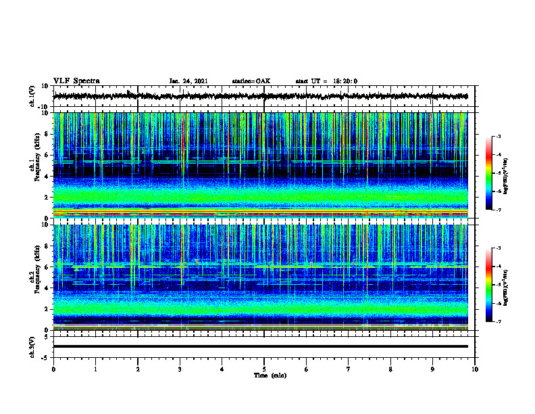
Task: Click the "0" time axis tick label
Action: coord(53,369)
